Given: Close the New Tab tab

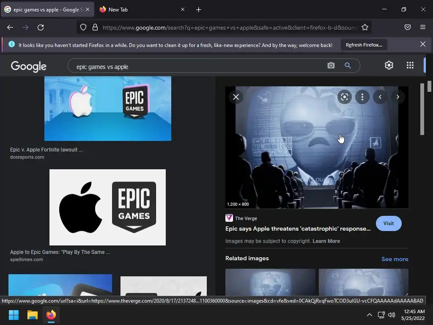Looking at the screenshot, I should click(x=183, y=9).
